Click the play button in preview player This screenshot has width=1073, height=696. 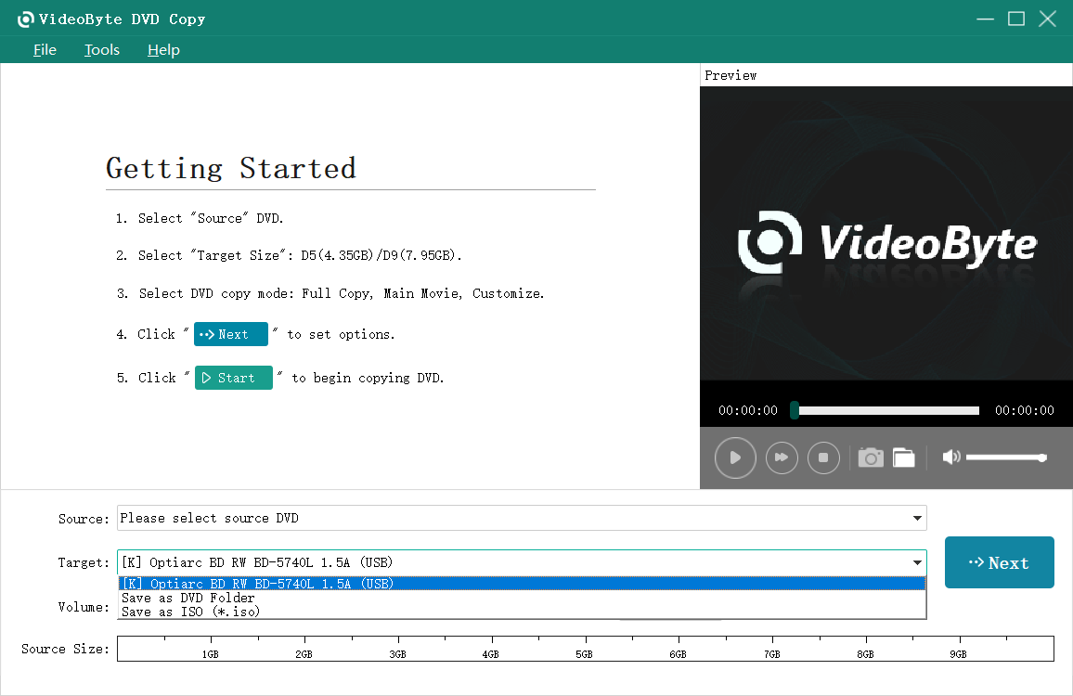pyautogui.click(x=735, y=458)
